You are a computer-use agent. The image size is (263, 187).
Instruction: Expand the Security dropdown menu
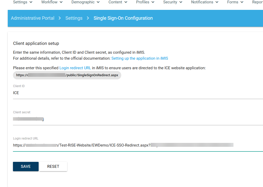[x=173, y=2]
